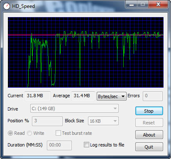Open the About dialog
This screenshot has height=159, width=171.
pyautogui.click(x=149, y=135)
